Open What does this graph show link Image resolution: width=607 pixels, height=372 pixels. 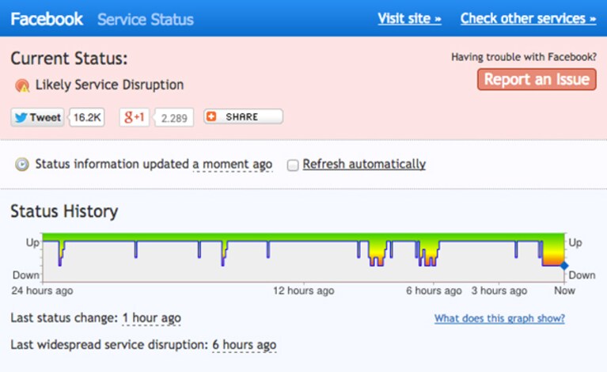click(499, 318)
